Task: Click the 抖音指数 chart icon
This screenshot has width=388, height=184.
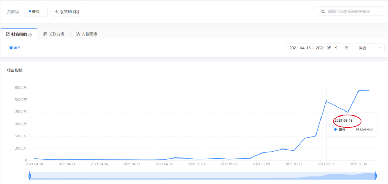Action: pos(8,34)
